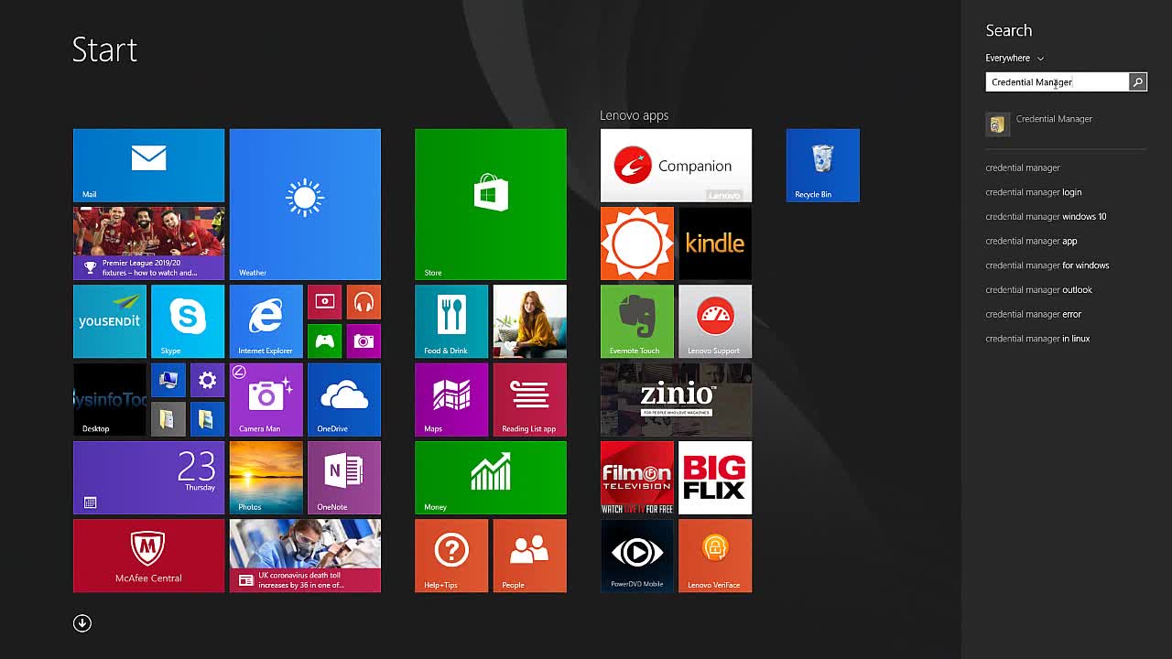Launch the OneNote tile

point(344,478)
